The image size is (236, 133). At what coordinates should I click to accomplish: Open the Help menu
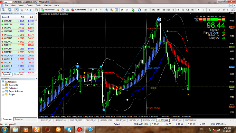57,6
